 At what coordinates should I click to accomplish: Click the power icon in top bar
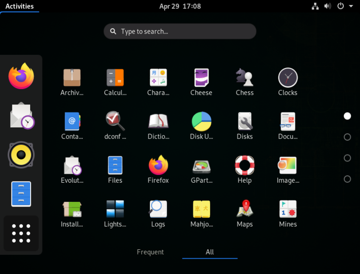tap(340, 6)
